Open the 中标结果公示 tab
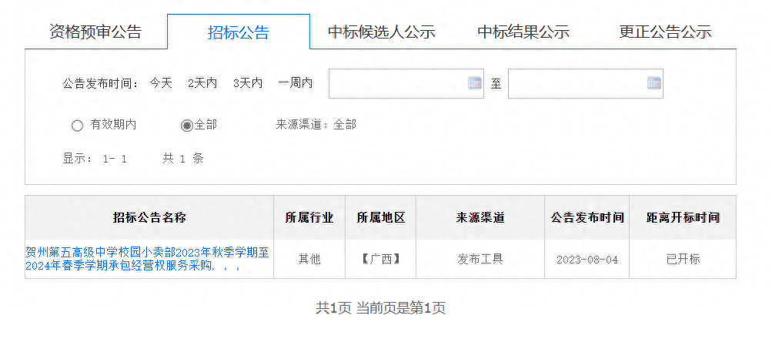 (523, 32)
